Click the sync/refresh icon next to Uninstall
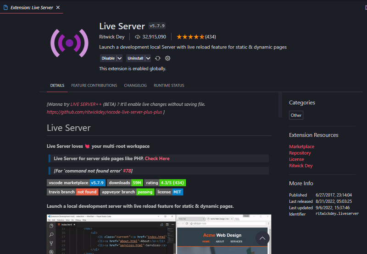The height and width of the screenshot is (254, 367). tap(158, 58)
